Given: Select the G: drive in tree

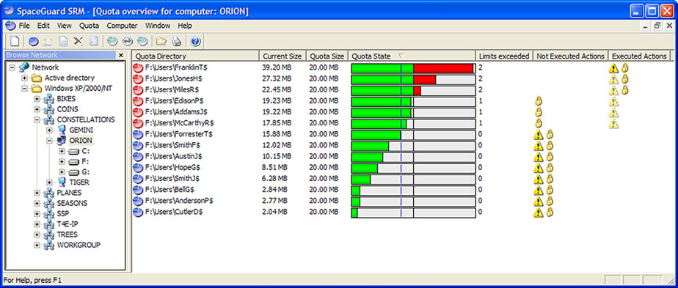Looking at the screenshot, I should coord(85,172).
